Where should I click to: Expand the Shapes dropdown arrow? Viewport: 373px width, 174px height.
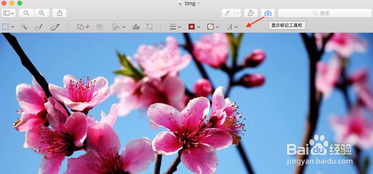click(87, 27)
